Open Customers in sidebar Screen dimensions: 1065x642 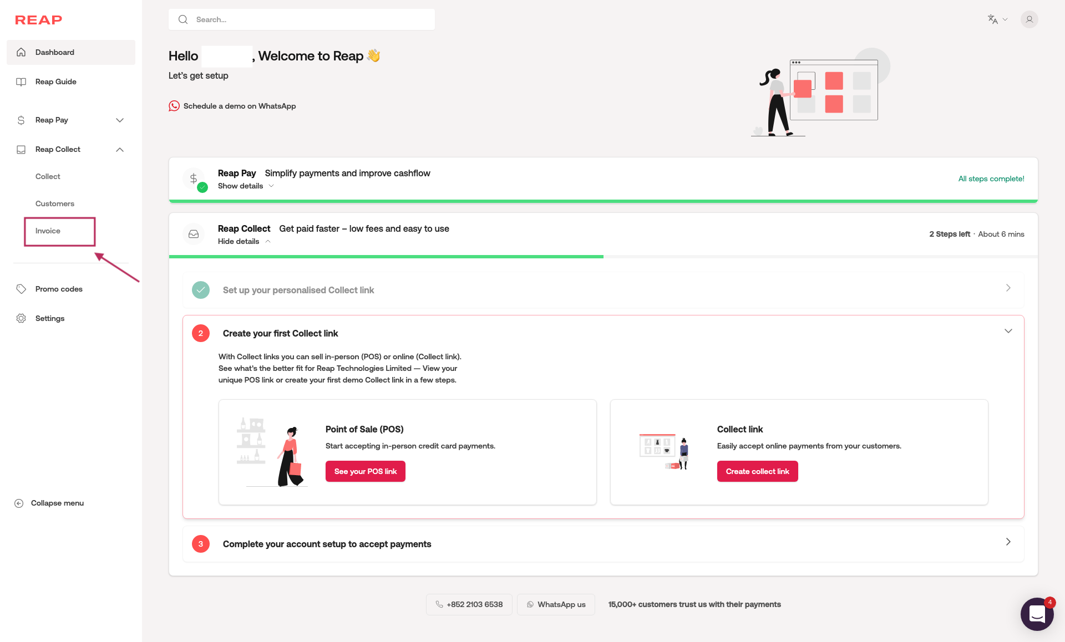click(54, 203)
